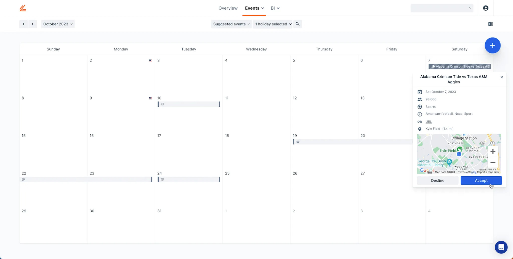Screen dimensions: 513x259
Task: Open the Intercom chat bubble
Action: (x=501, y=247)
